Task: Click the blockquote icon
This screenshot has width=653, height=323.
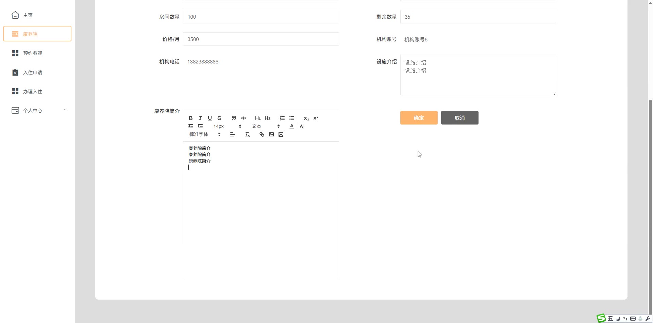Action: tap(234, 118)
